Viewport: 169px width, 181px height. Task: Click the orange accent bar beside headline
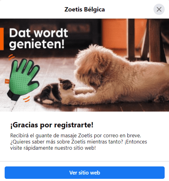(x=2, y=39)
